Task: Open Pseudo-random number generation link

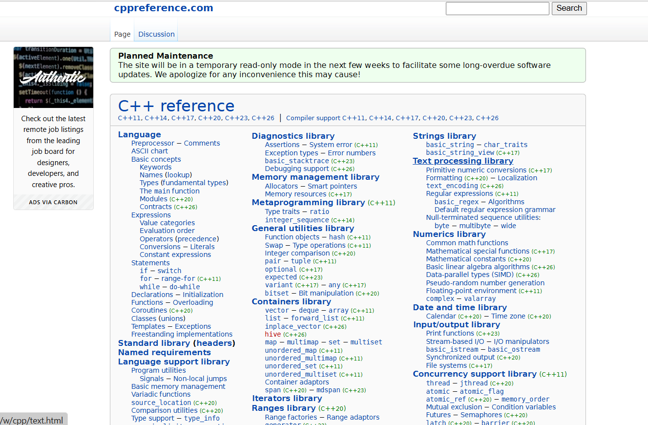Action: click(485, 283)
